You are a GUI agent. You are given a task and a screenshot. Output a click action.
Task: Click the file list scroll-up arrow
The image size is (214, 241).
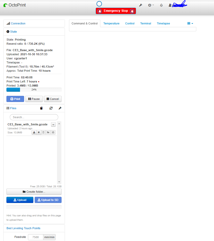[x=59, y=124]
